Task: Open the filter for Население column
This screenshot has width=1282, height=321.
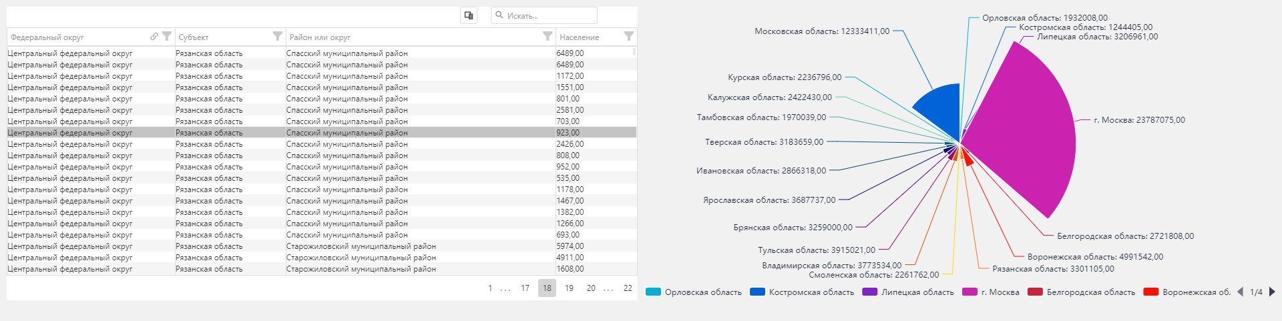Action: [x=628, y=37]
